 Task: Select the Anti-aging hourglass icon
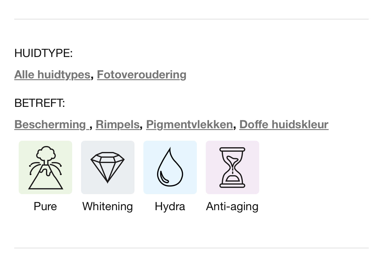pyautogui.click(x=232, y=167)
